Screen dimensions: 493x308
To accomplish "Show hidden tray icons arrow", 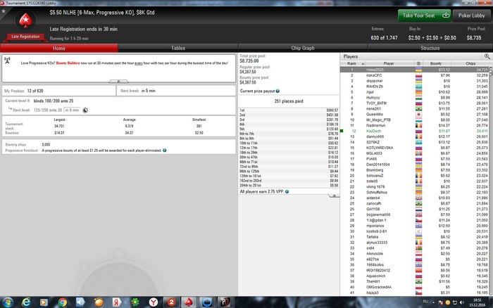I will point(434,302).
